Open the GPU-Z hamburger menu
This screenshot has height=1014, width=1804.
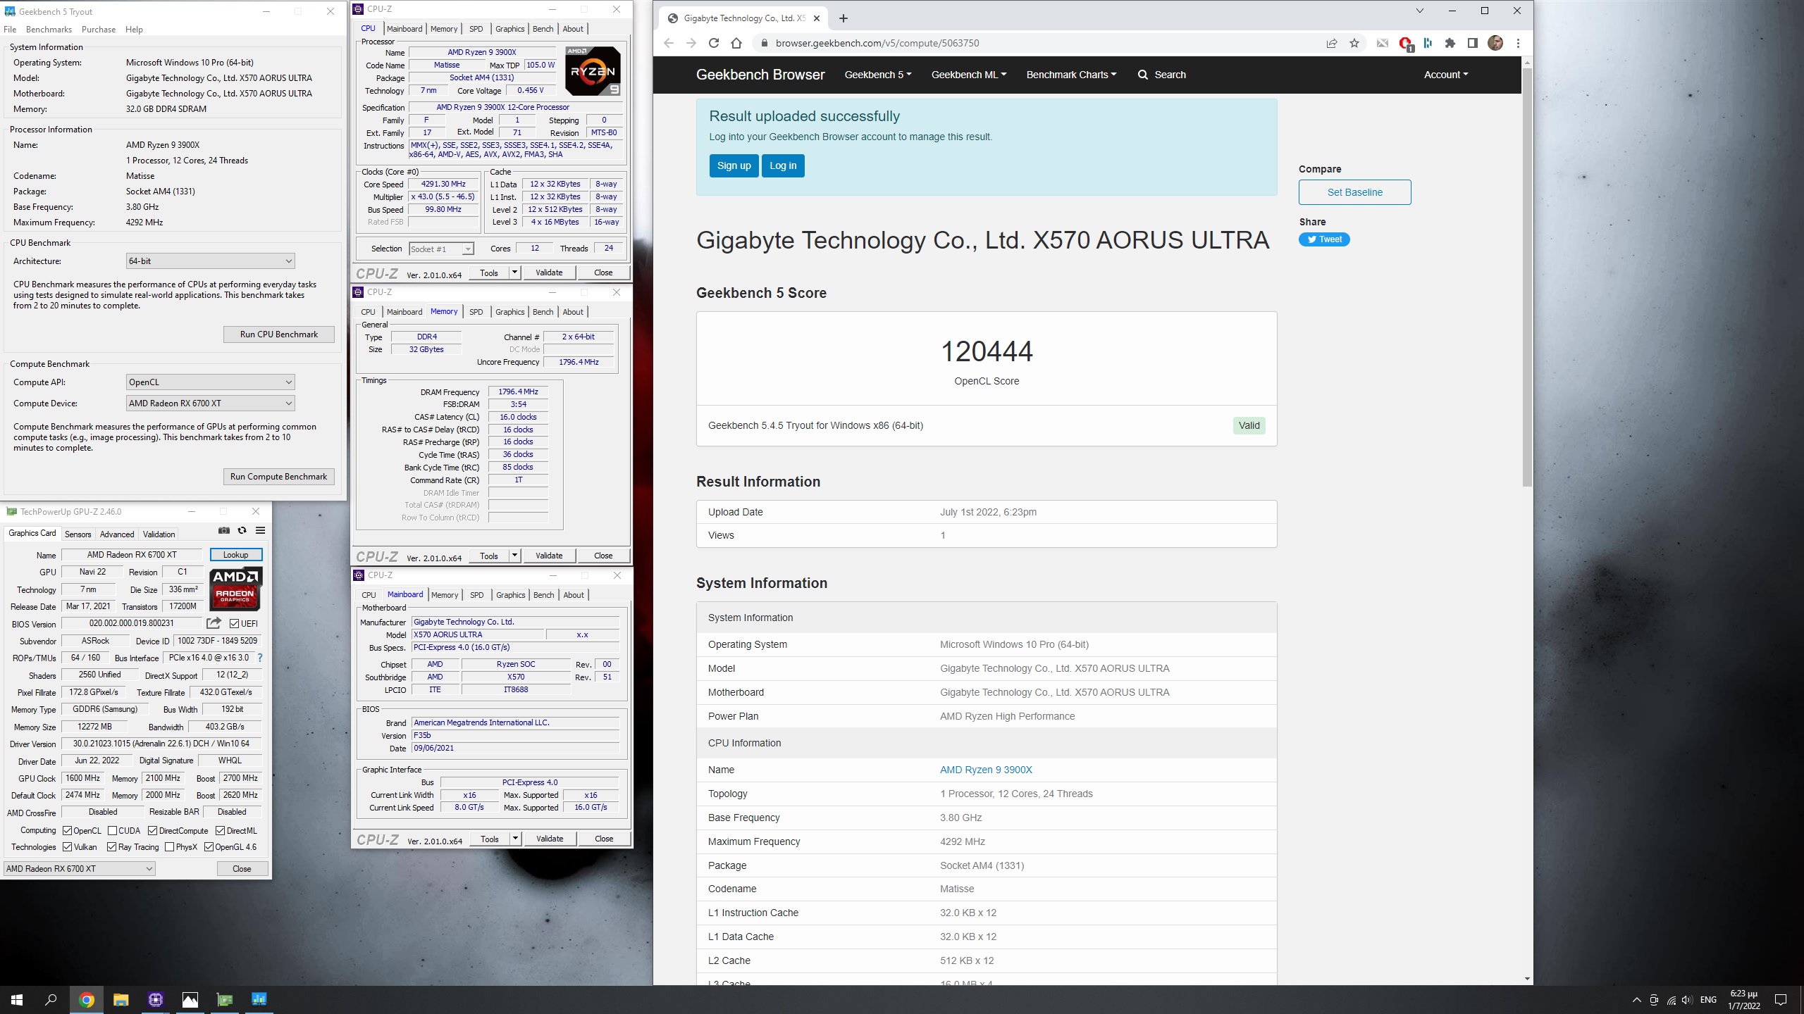click(261, 531)
